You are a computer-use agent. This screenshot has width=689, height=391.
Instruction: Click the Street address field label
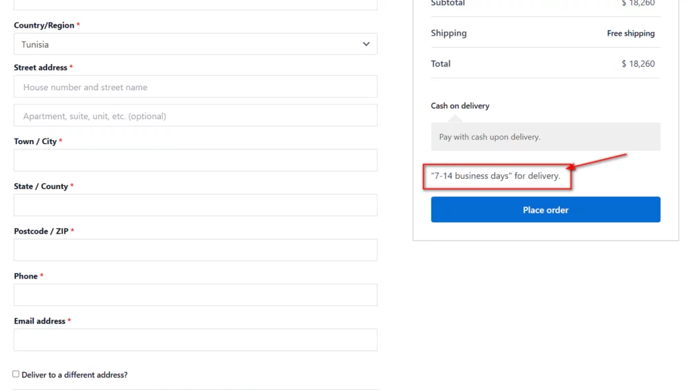pos(40,68)
